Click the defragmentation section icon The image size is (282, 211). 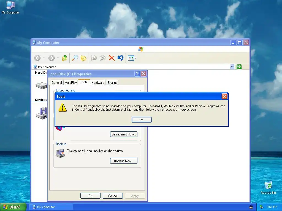(60, 129)
